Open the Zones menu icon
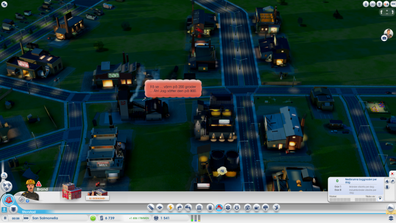Image resolution: width=396 pixels, height=223 pixels. tap(160, 208)
